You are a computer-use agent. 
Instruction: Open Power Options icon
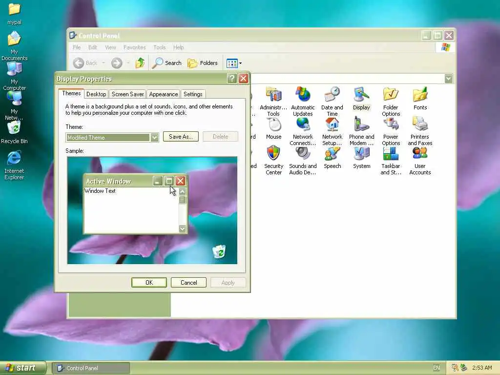coord(391,131)
